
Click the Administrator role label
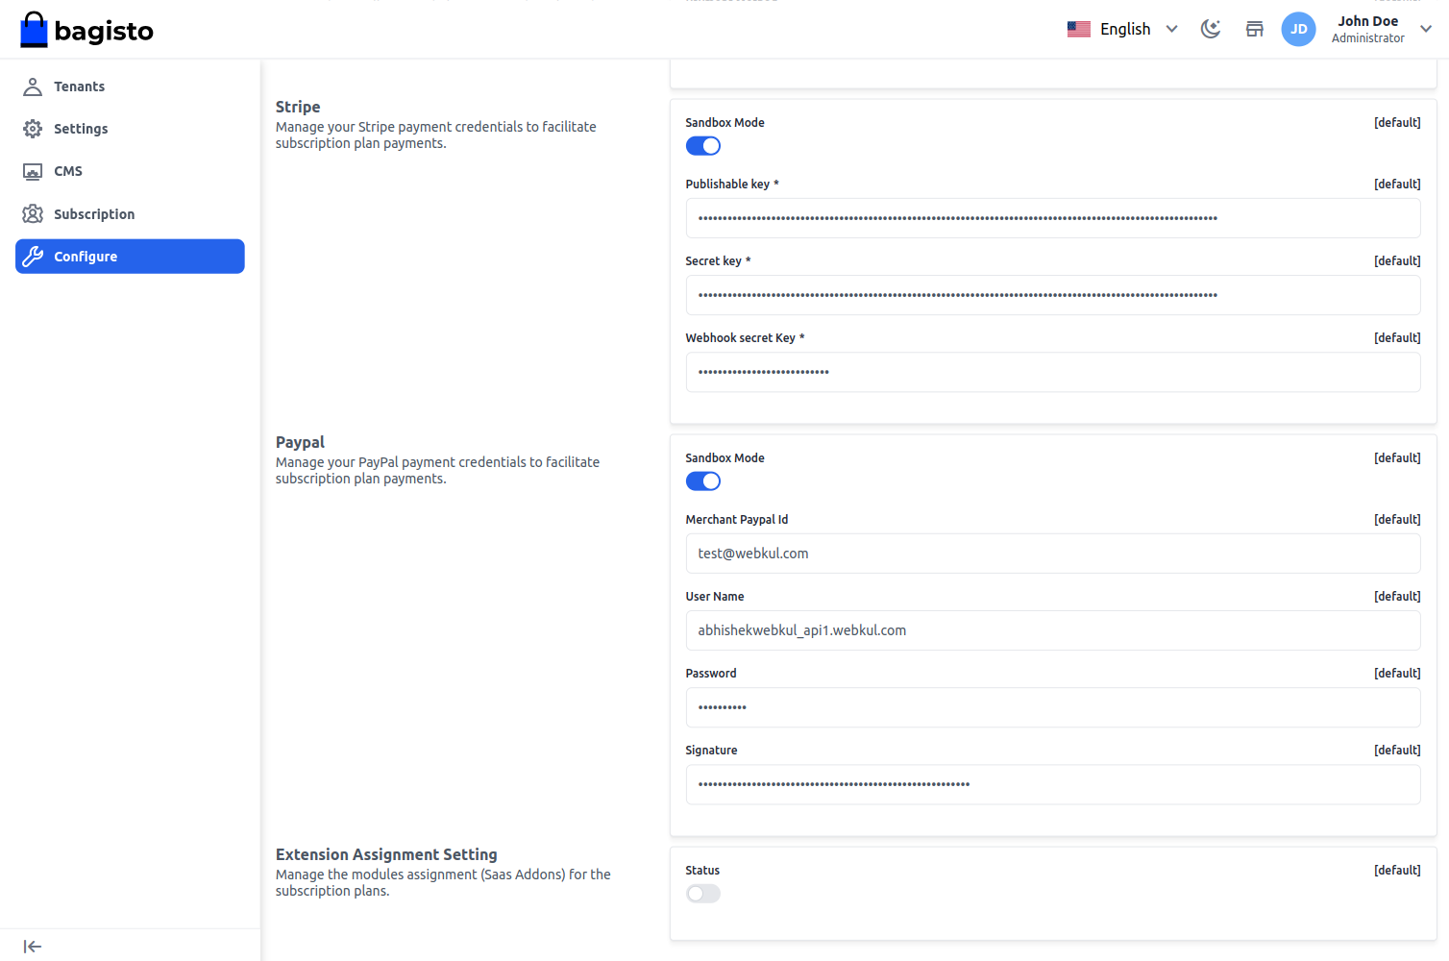1368,38
